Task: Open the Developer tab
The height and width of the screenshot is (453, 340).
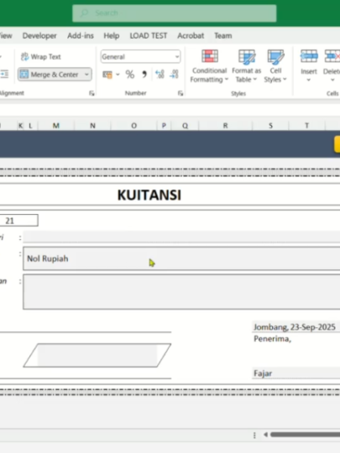Action: (x=39, y=36)
